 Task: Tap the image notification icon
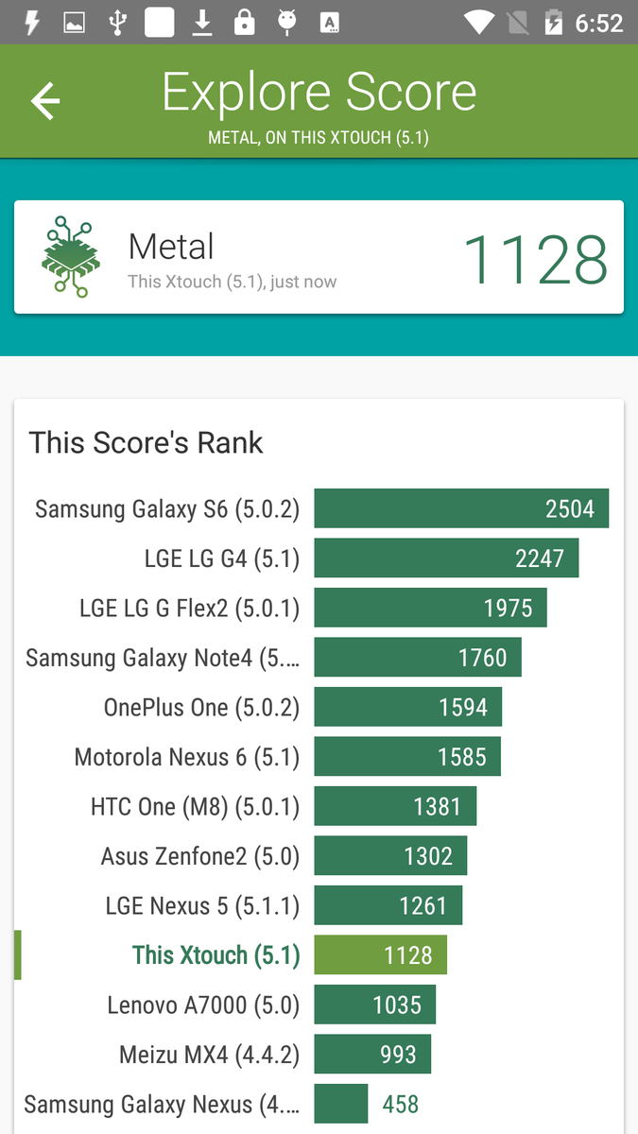(x=75, y=23)
